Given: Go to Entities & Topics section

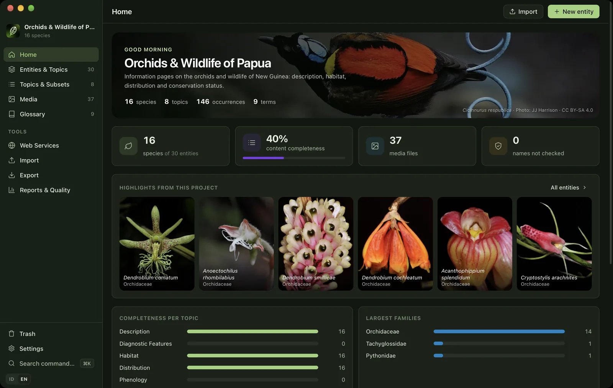Looking at the screenshot, I should [x=51, y=69].
